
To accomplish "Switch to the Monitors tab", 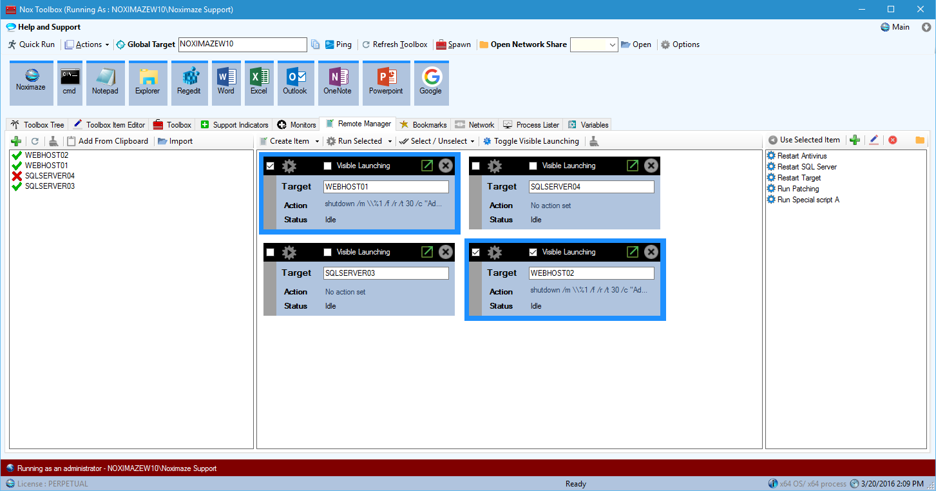I will 296,124.
